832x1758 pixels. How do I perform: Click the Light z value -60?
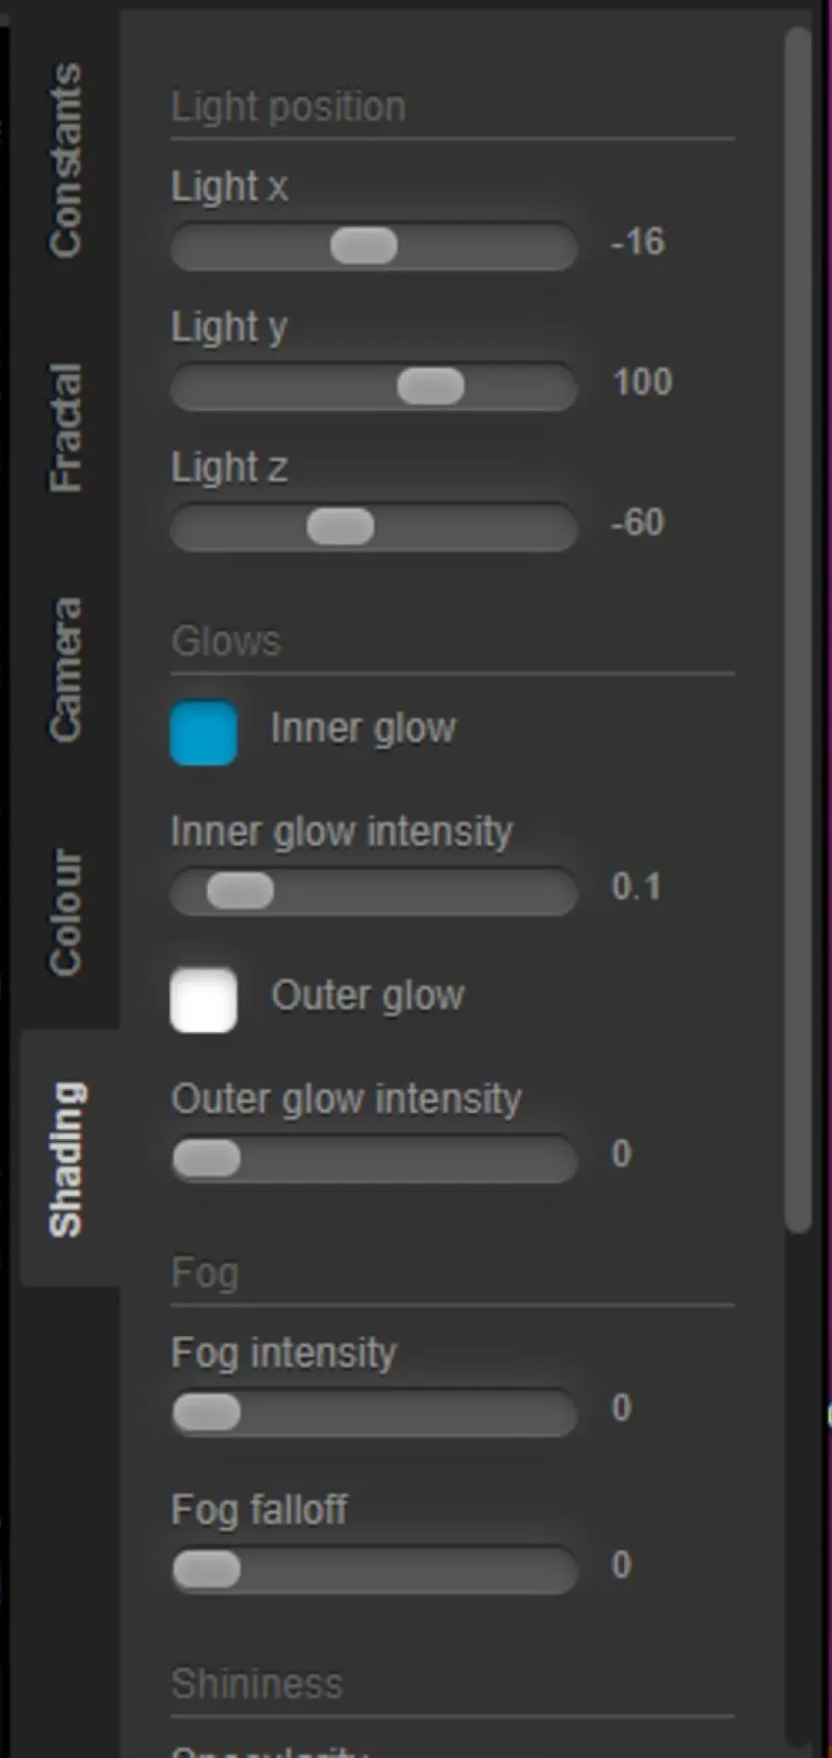638,522
